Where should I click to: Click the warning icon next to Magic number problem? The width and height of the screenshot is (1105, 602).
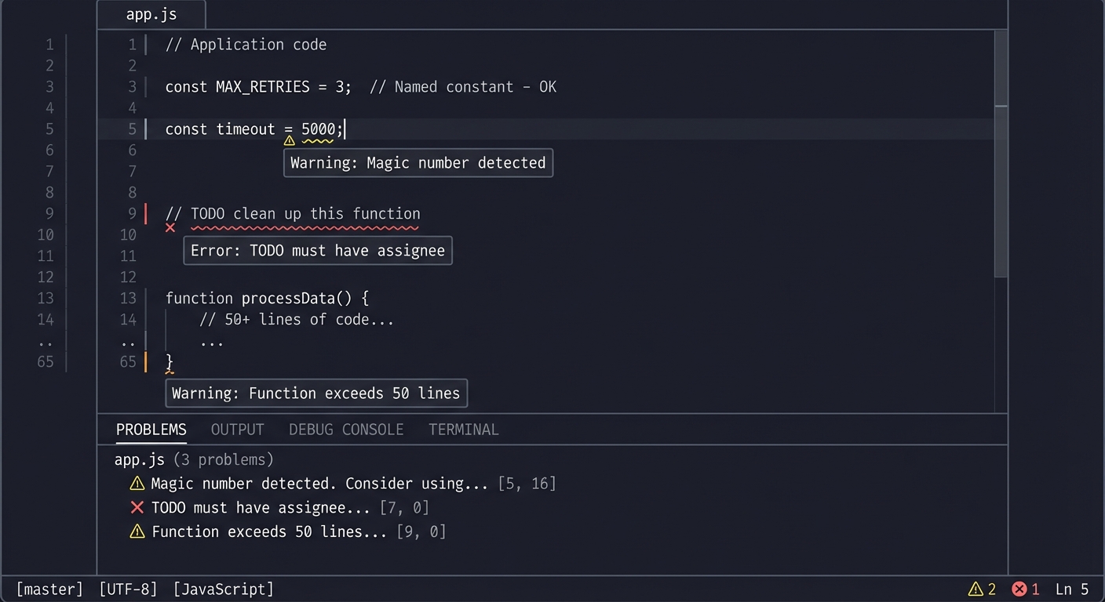click(x=137, y=484)
